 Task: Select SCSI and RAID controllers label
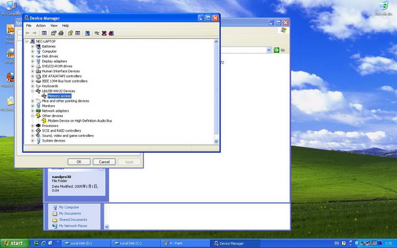click(x=62, y=130)
